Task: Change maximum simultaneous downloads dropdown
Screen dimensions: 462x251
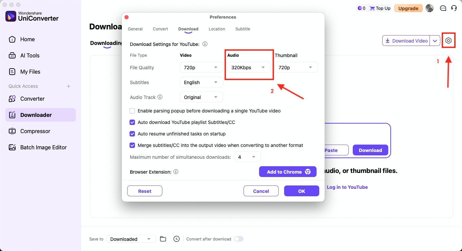Action: click(248, 157)
